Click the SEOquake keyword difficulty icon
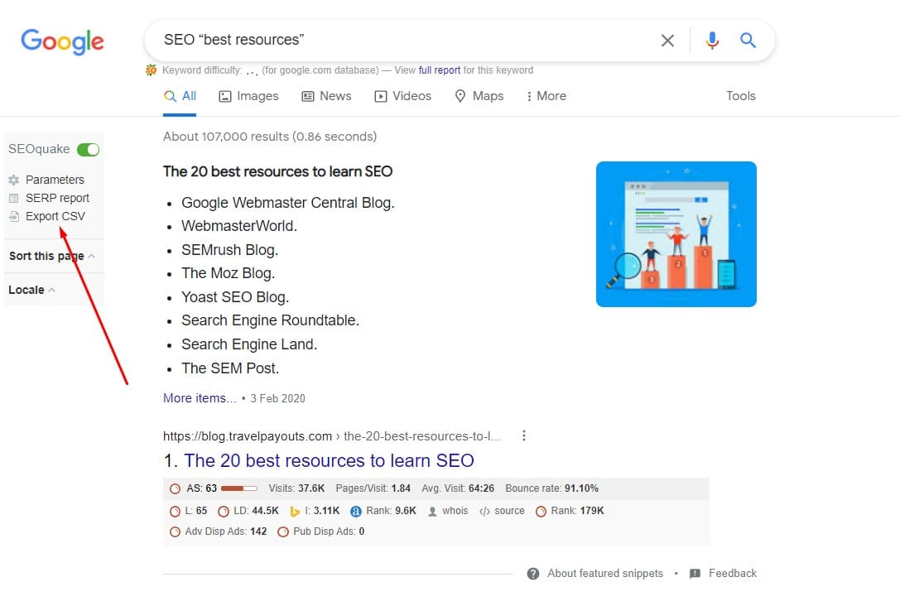 tap(151, 70)
